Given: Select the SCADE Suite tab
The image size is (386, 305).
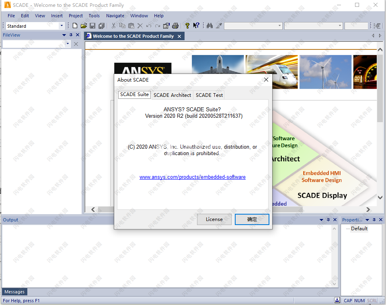Looking at the screenshot, I should pos(134,95).
